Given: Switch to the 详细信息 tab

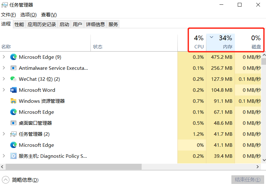Looking at the screenshot, I should click(95, 25).
